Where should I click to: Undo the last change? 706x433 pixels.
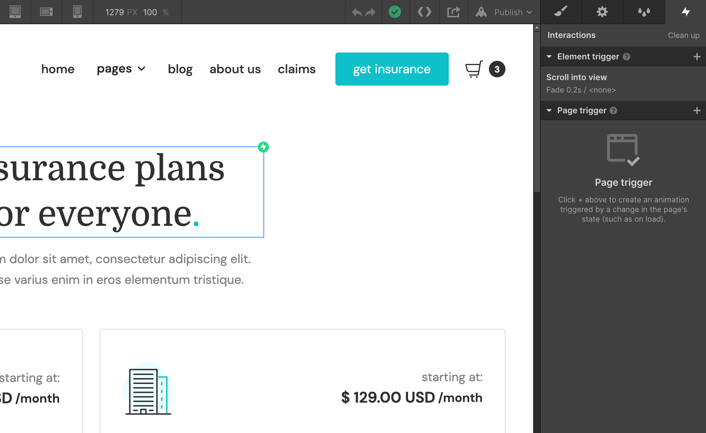click(x=357, y=12)
